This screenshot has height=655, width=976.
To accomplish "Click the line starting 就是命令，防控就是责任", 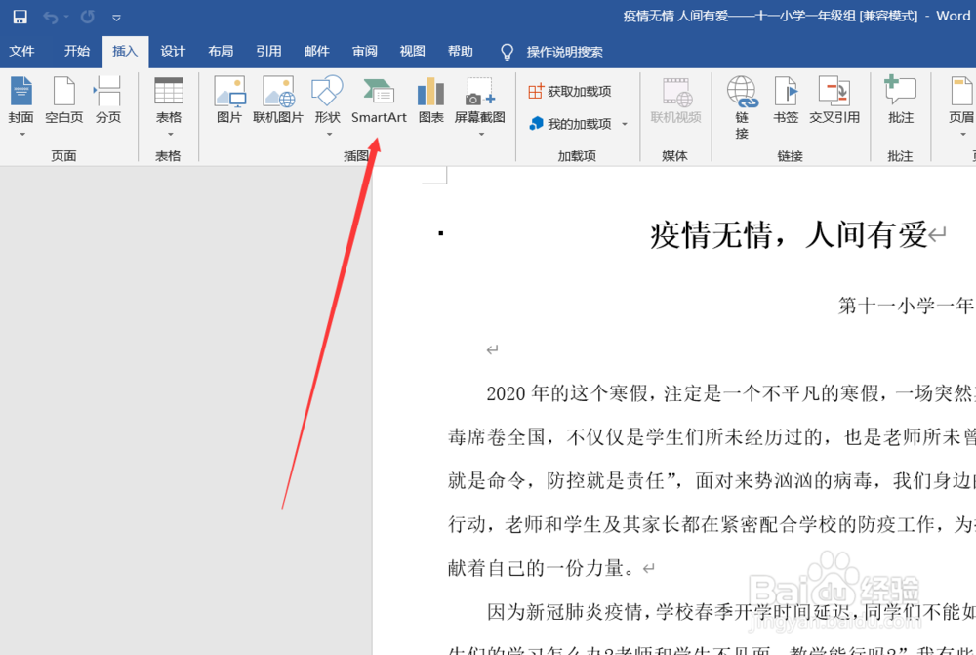I will tap(712, 480).
